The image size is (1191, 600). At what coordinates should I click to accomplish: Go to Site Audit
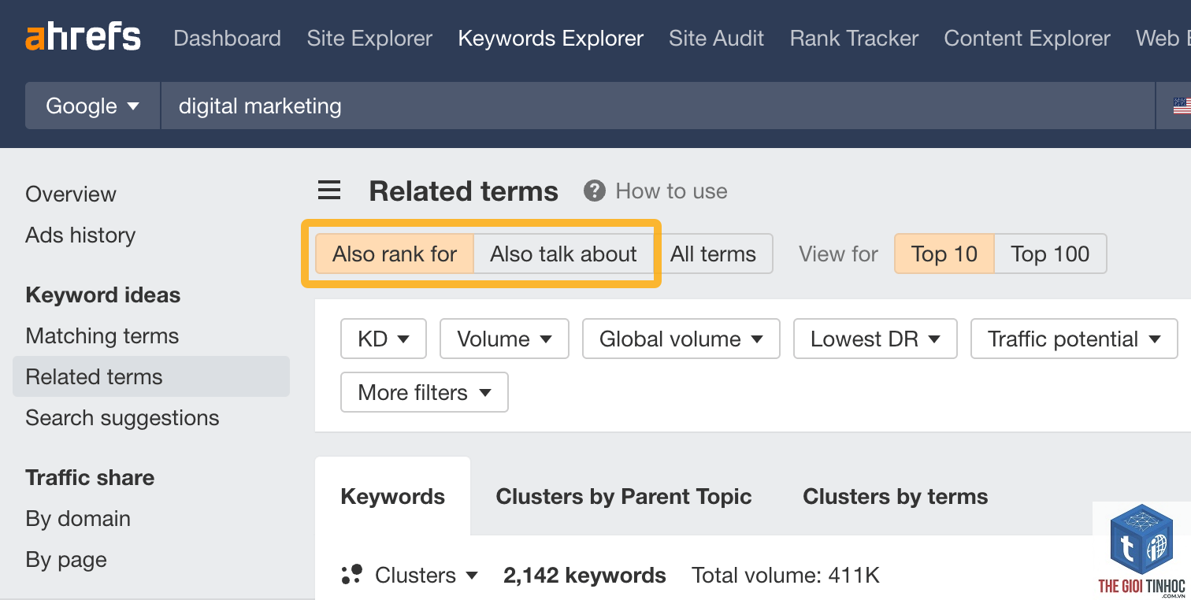point(716,38)
